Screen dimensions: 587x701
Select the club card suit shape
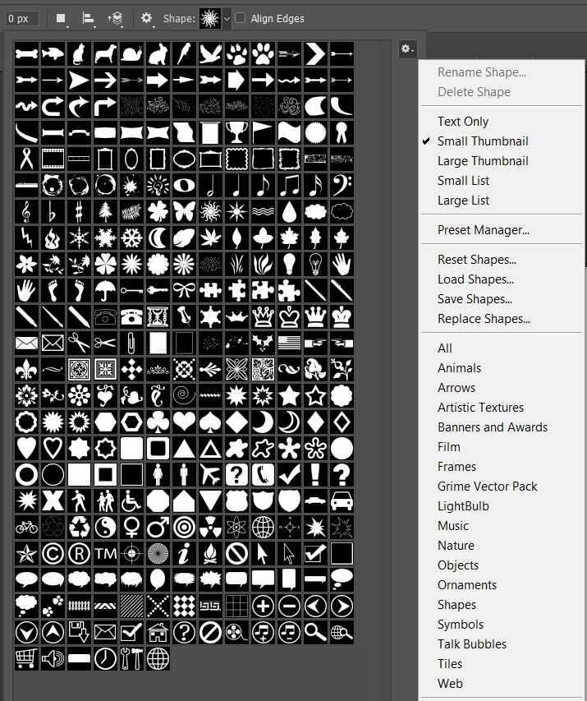click(158, 422)
